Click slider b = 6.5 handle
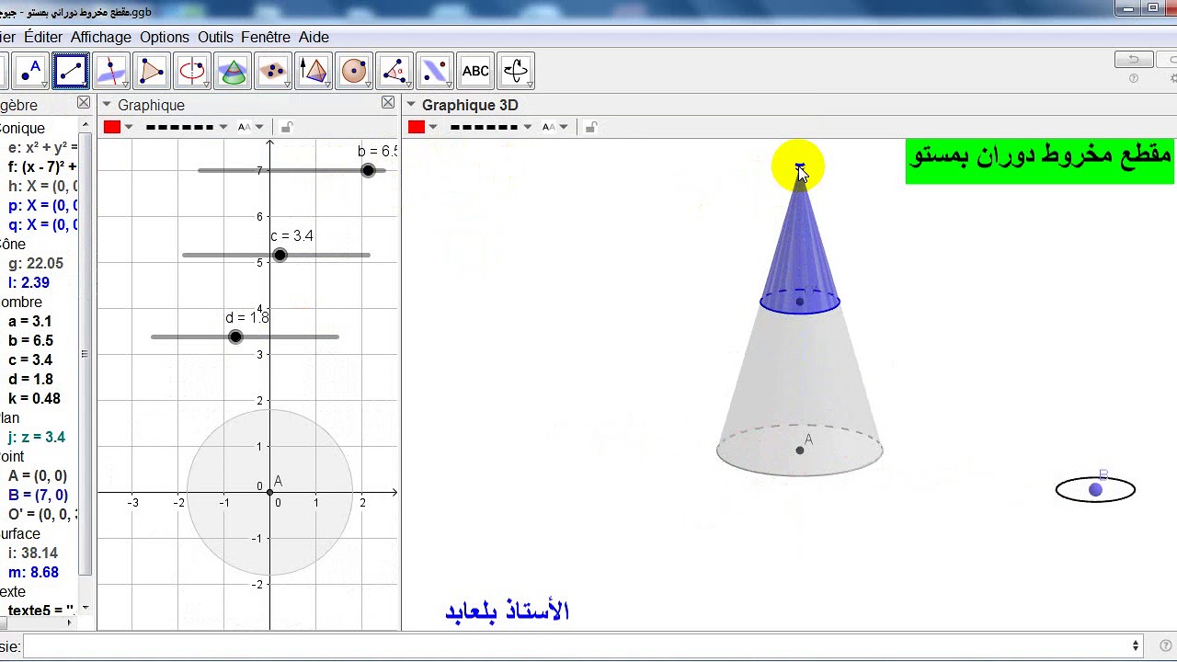This screenshot has width=1177, height=662. tap(369, 170)
